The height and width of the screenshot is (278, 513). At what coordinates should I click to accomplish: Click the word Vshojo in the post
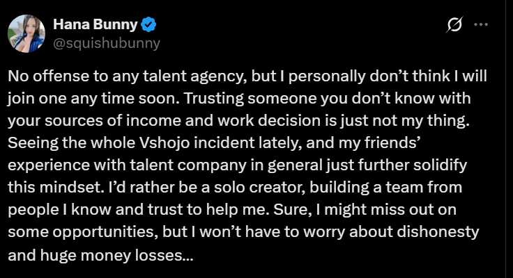point(164,143)
